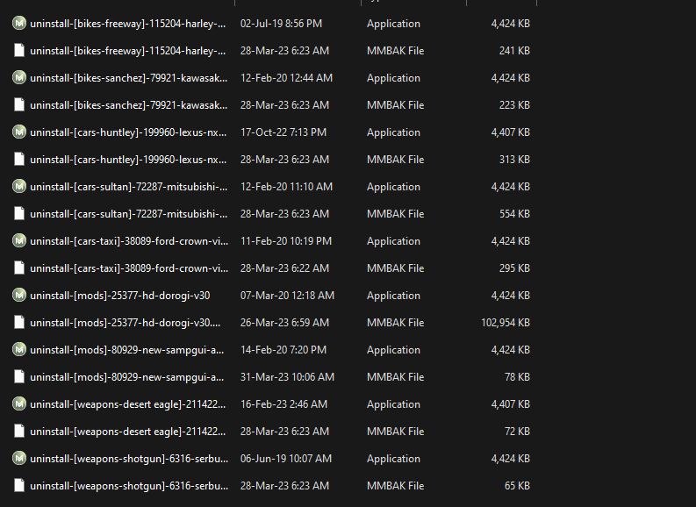
Task: Click the green M icon of cars-taxi ford application
Action: coord(19,240)
